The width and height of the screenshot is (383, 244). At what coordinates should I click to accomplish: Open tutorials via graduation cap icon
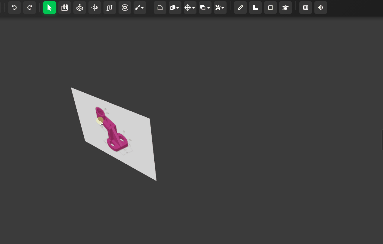[x=286, y=8]
